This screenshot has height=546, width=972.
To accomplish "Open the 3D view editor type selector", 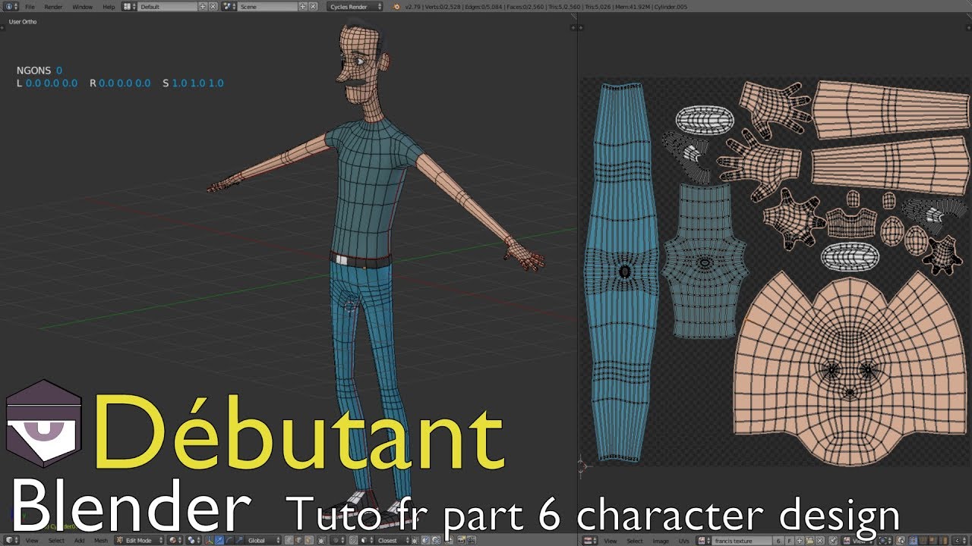I will pos(11,540).
